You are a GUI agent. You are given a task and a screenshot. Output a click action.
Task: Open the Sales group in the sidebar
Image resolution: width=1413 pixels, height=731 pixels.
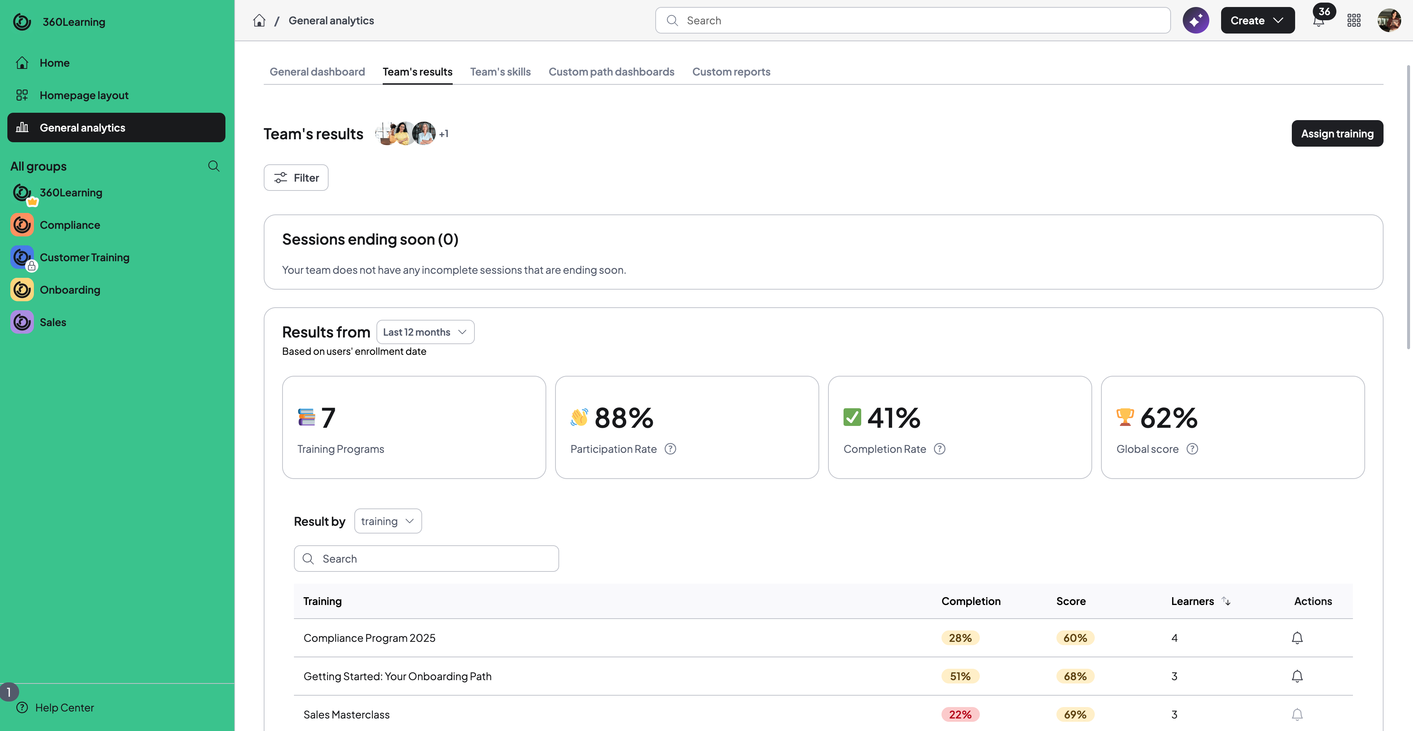pos(52,322)
